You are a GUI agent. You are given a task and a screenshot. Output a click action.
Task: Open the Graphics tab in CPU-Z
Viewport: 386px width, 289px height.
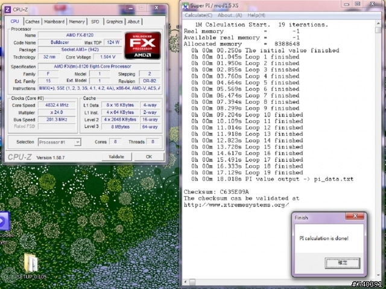click(x=114, y=22)
